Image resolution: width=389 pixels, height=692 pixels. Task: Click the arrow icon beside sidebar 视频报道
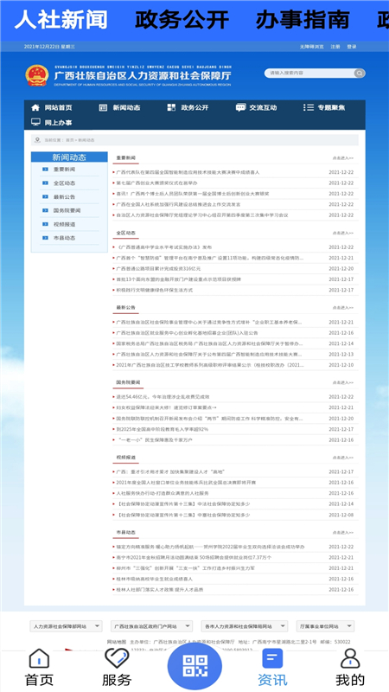pos(45,224)
